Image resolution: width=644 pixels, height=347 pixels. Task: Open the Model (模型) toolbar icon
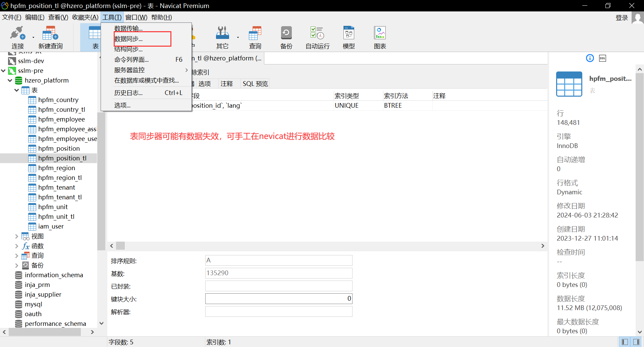[x=349, y=37]
